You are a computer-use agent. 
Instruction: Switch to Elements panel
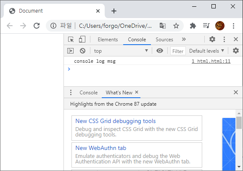point(108,40)
